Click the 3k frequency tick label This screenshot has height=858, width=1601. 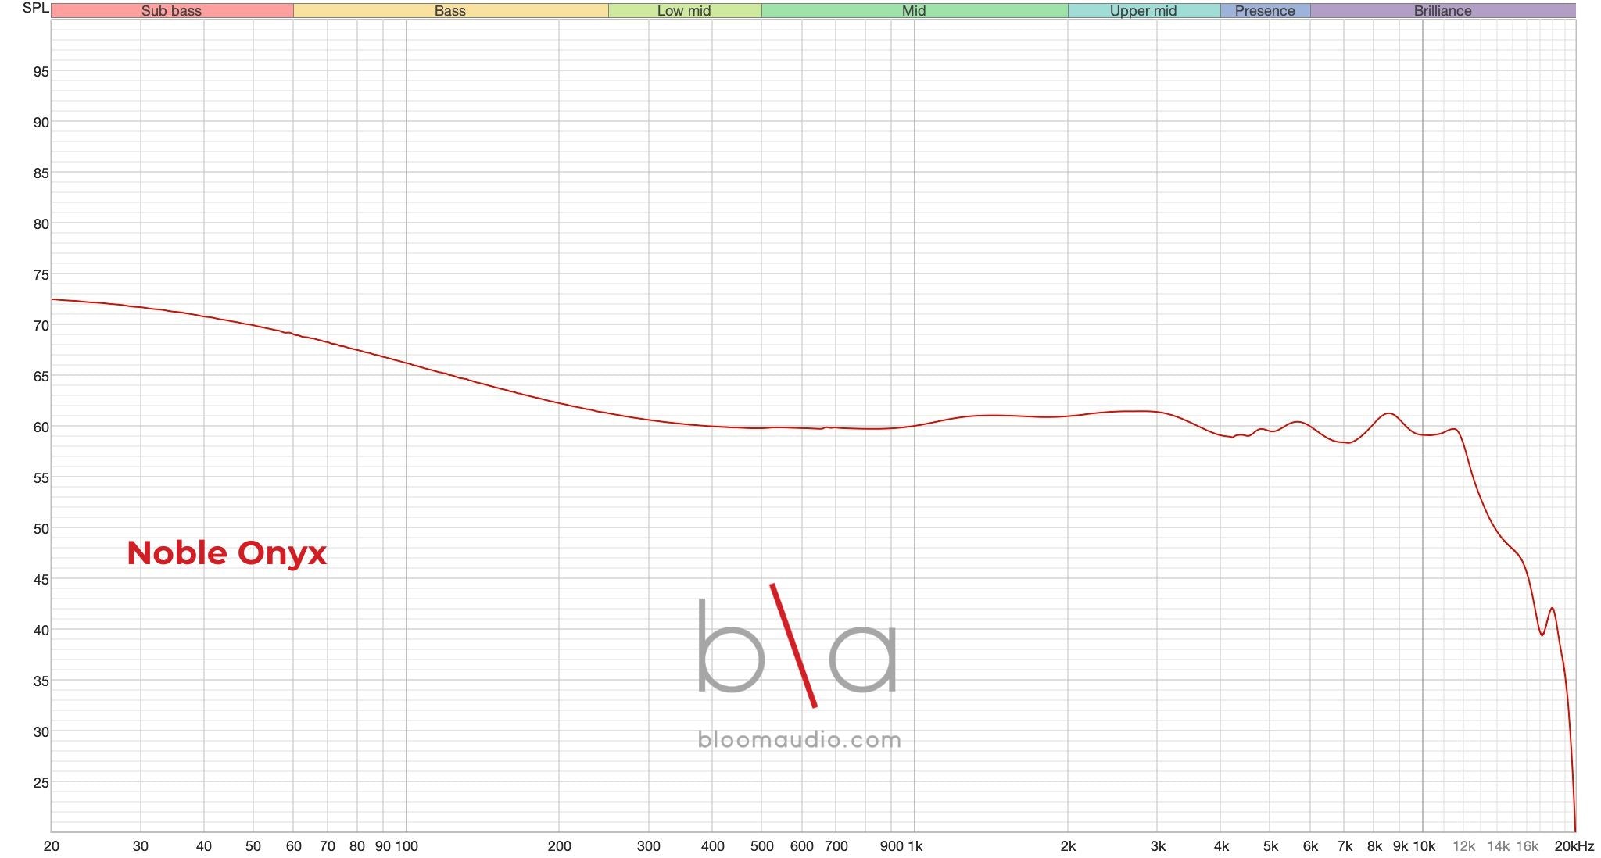[1158, 846]
